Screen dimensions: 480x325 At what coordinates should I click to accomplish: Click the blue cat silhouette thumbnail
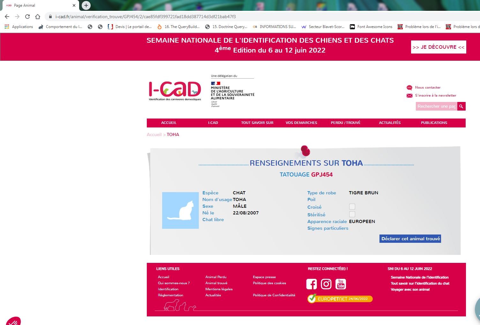(x=180, y=210)
